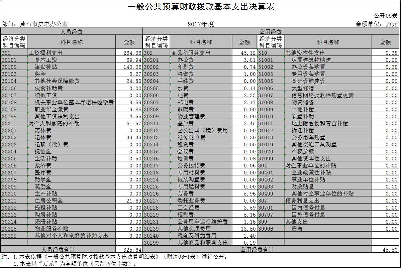
Task: Select the 住房公积金 cell
Action: [x=71, y=200]
